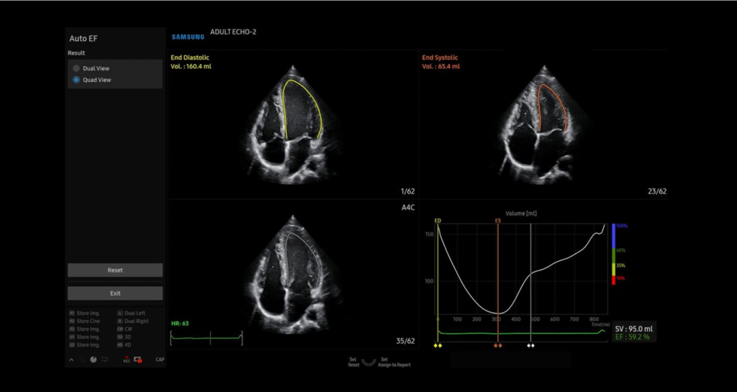The width and height of the screenshot is (737, 392).
Task: Click the orange ES diamond marker pair
Action: tap(498, 345)
